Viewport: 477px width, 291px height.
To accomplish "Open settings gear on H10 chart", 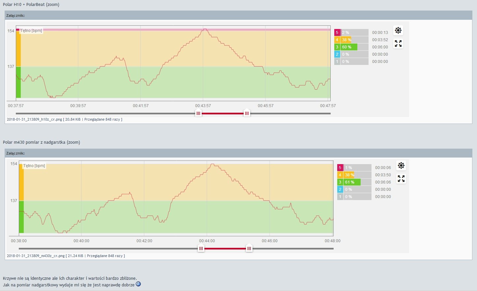I will coord(398,30).
